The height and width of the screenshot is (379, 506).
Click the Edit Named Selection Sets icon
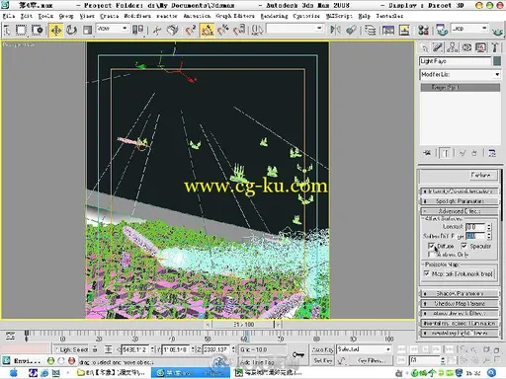[257, 31]
